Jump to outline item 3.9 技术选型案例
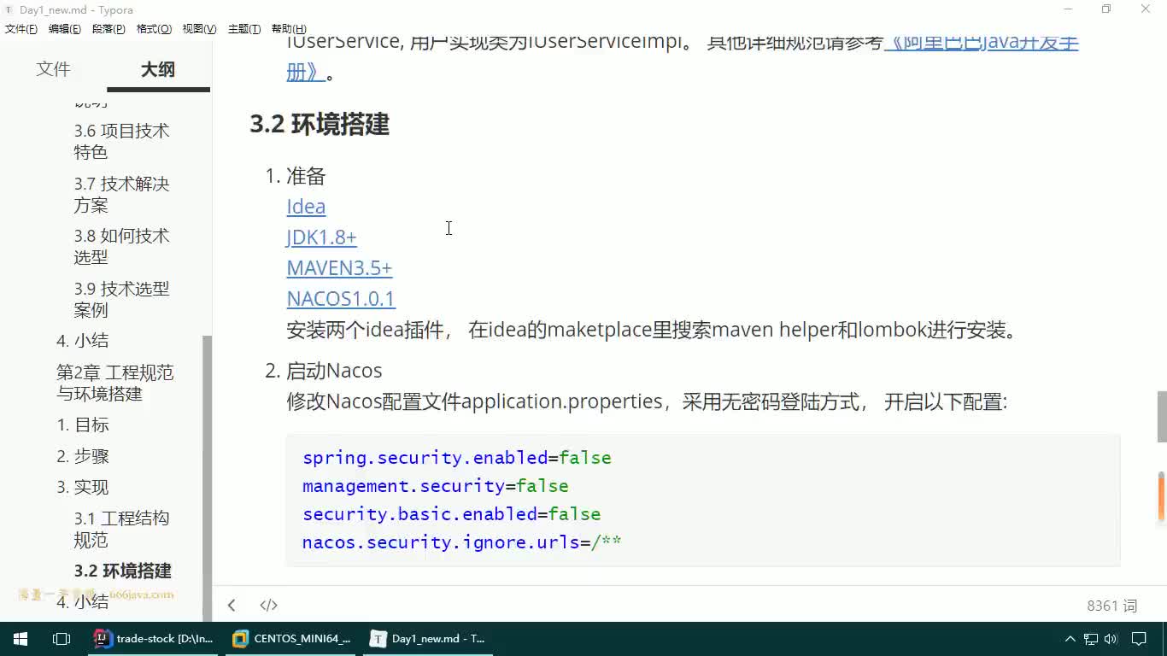Image resolution: width=1167 pixels, height=656 pixels. pyautogui.click(x=121, y=299)
